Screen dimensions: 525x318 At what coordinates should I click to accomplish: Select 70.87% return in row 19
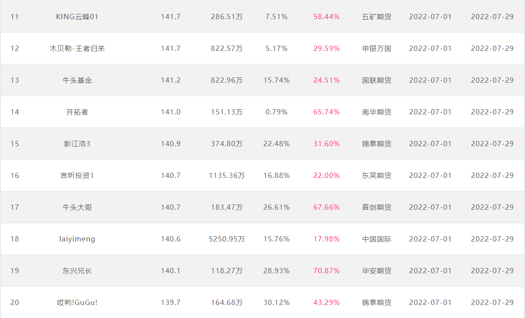tap(326, 271)
